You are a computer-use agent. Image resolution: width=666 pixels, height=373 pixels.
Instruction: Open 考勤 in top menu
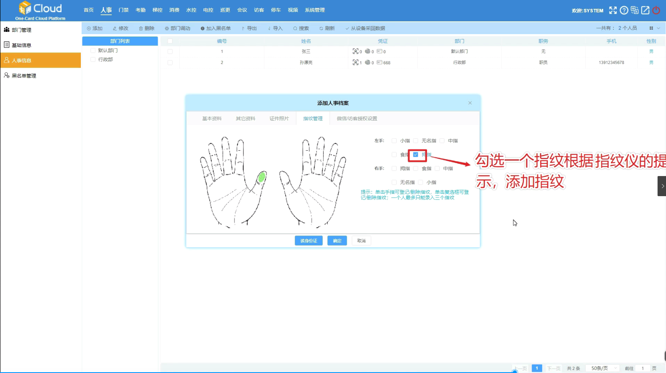[140, 10]
